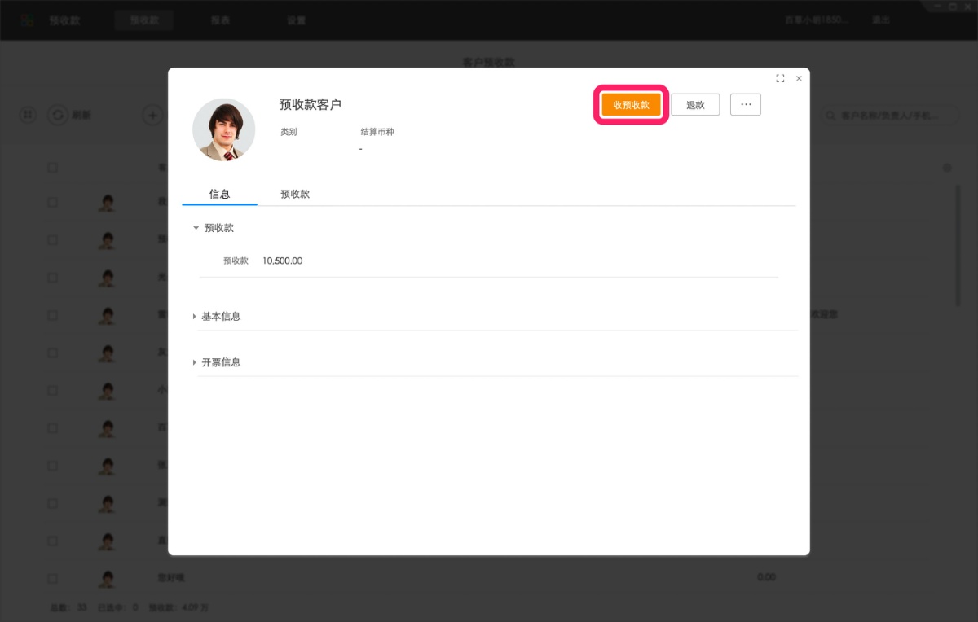
Task: Click the vertical scrollbar of the background list
Action: point(959,245)
